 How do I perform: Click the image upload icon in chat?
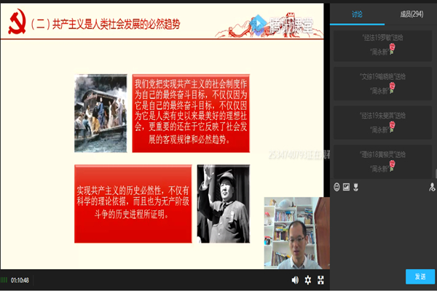(x=347, y=187)
